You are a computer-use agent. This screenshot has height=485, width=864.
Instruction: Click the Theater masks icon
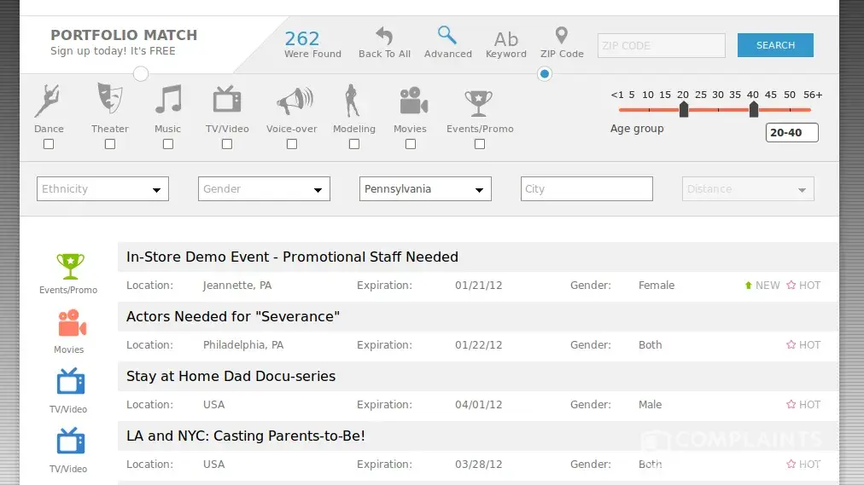click(109, 100)
